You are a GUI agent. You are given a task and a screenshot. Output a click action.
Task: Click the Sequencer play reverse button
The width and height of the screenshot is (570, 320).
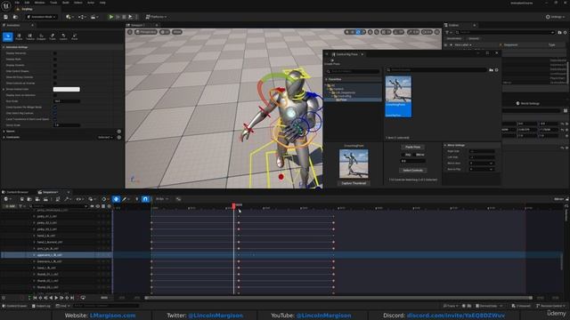[51, 298]
